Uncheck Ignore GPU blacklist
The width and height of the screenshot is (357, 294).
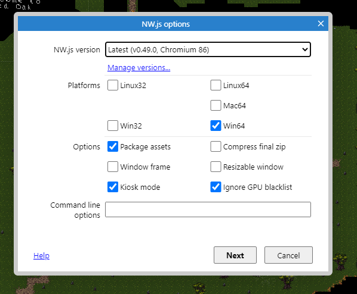216,187
